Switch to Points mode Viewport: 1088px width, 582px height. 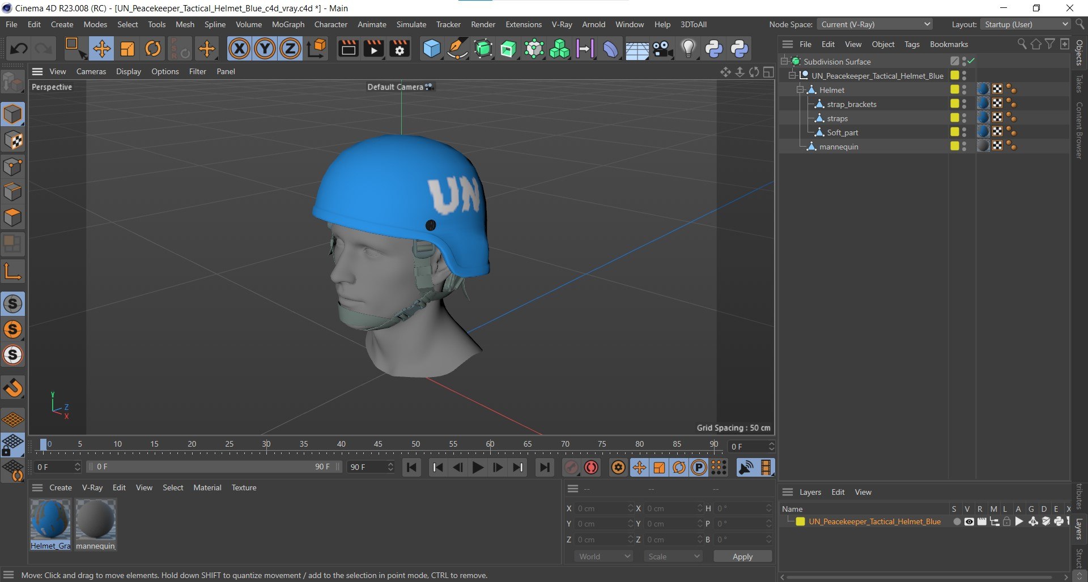tap(12, 166)
